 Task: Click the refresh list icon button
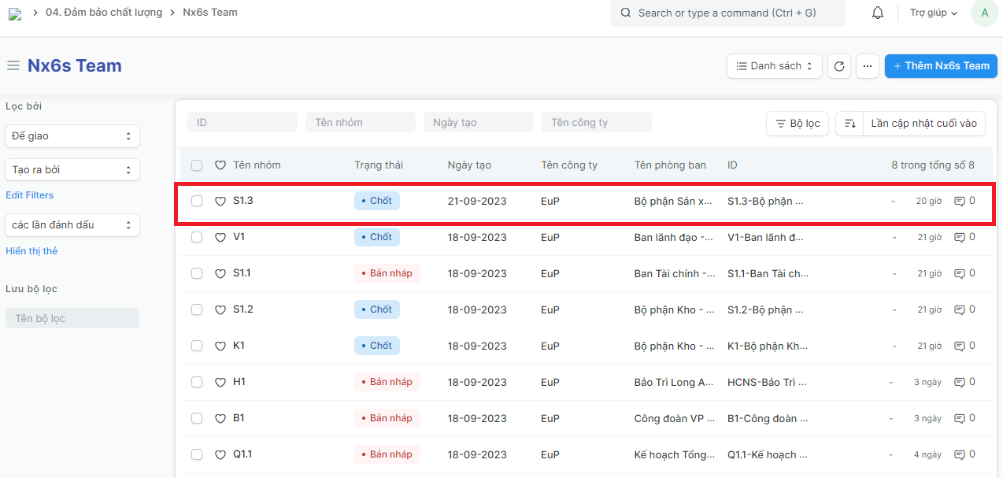click(839, 66)
